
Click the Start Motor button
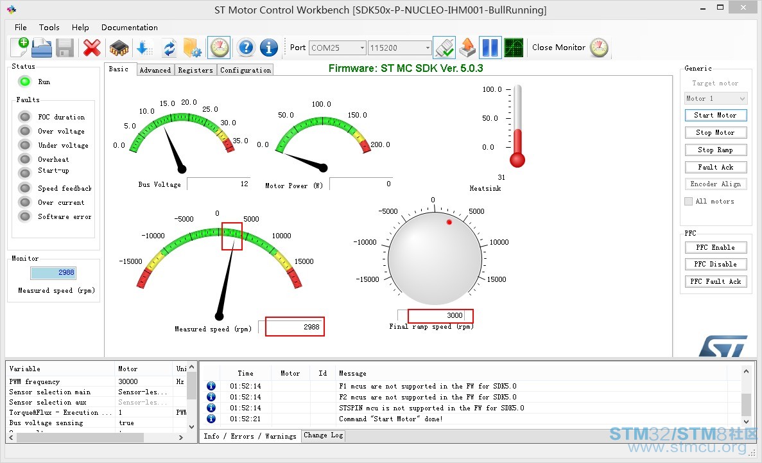[715, 115]
